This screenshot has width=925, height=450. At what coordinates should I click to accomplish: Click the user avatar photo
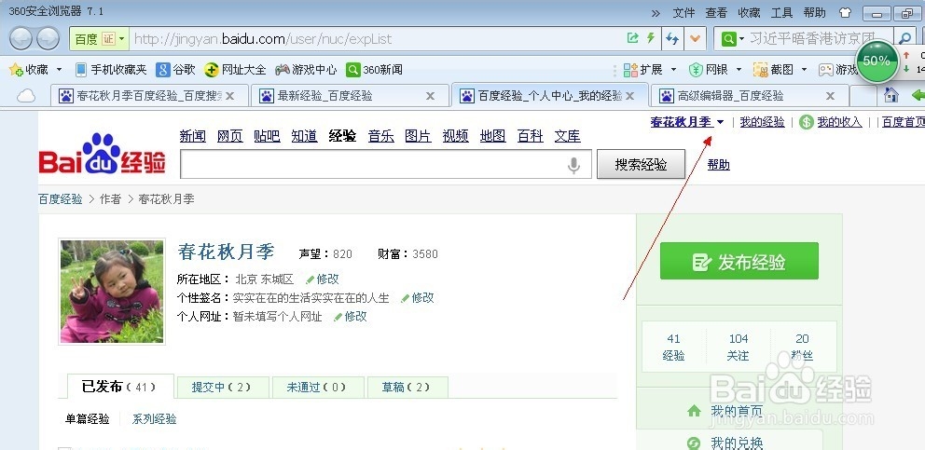click(112, 292)
